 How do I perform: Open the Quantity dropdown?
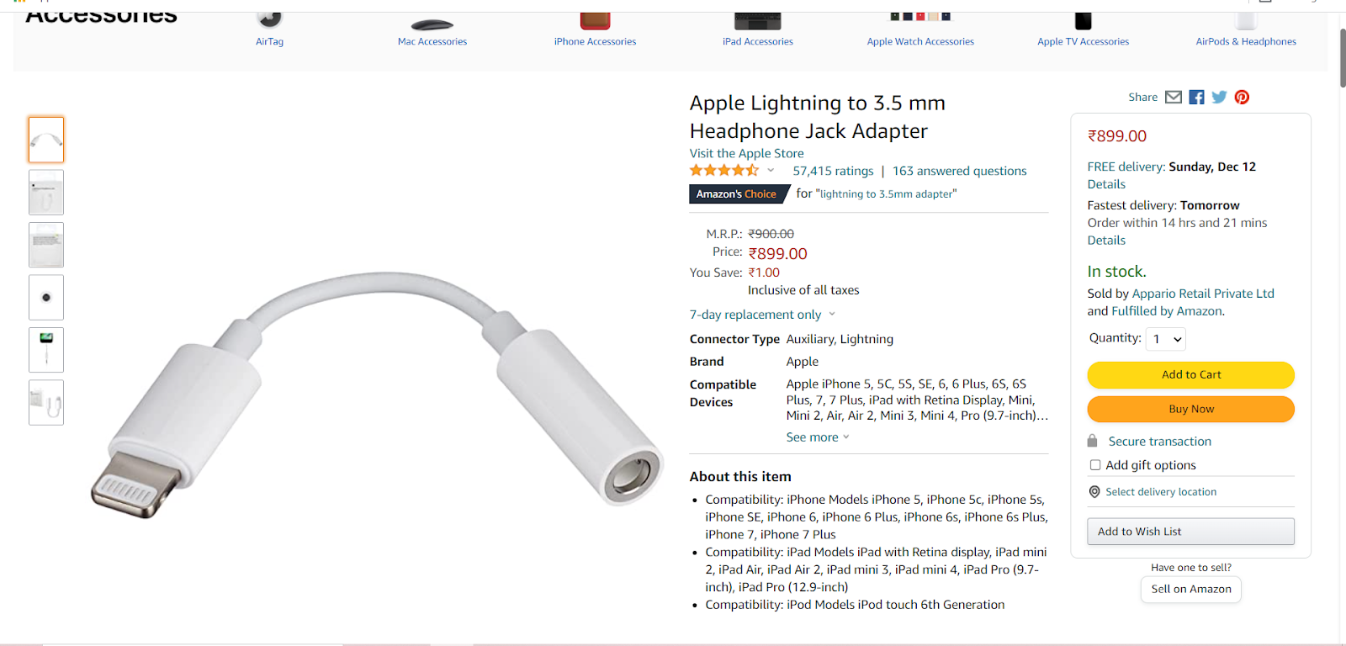1167,339
